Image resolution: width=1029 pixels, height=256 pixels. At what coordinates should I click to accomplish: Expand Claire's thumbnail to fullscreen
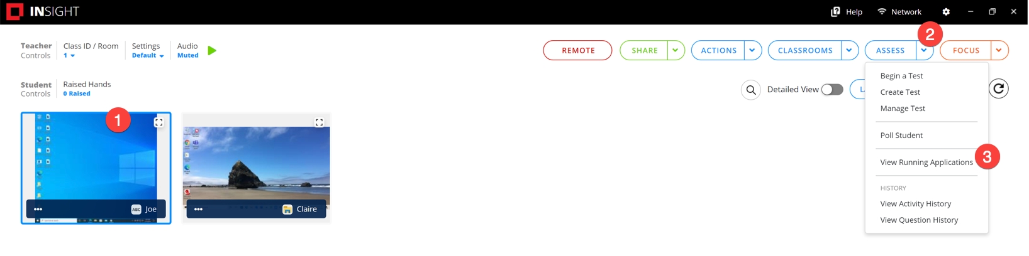point(319,122)
